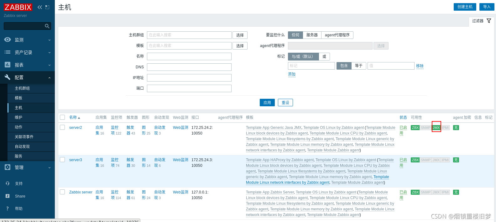The height and width of the screenshot is (222, 496).
Task: Expand the 报表 menu chevron
Action: (x=50, y=65)
